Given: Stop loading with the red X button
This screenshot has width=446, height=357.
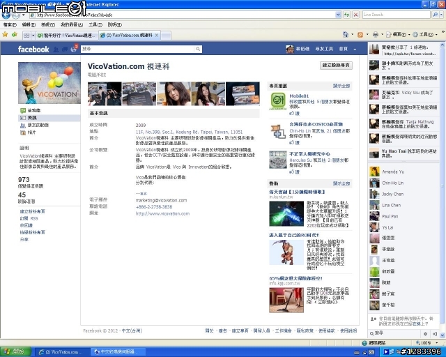Looking at the screenshot, I should pos(355,15).
